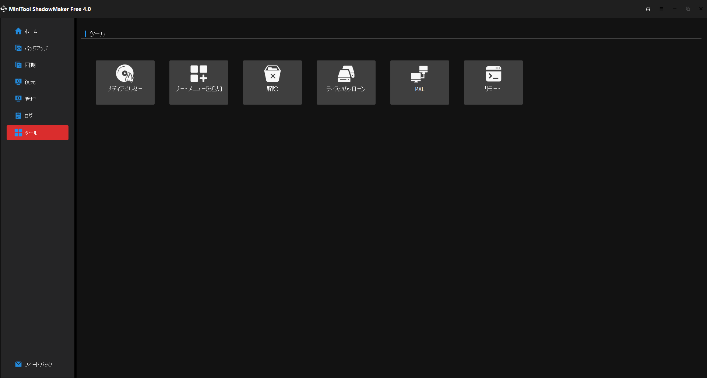
Task: Click the 解除 label text button
Action: pyautogui.click(x=272, y=89)
